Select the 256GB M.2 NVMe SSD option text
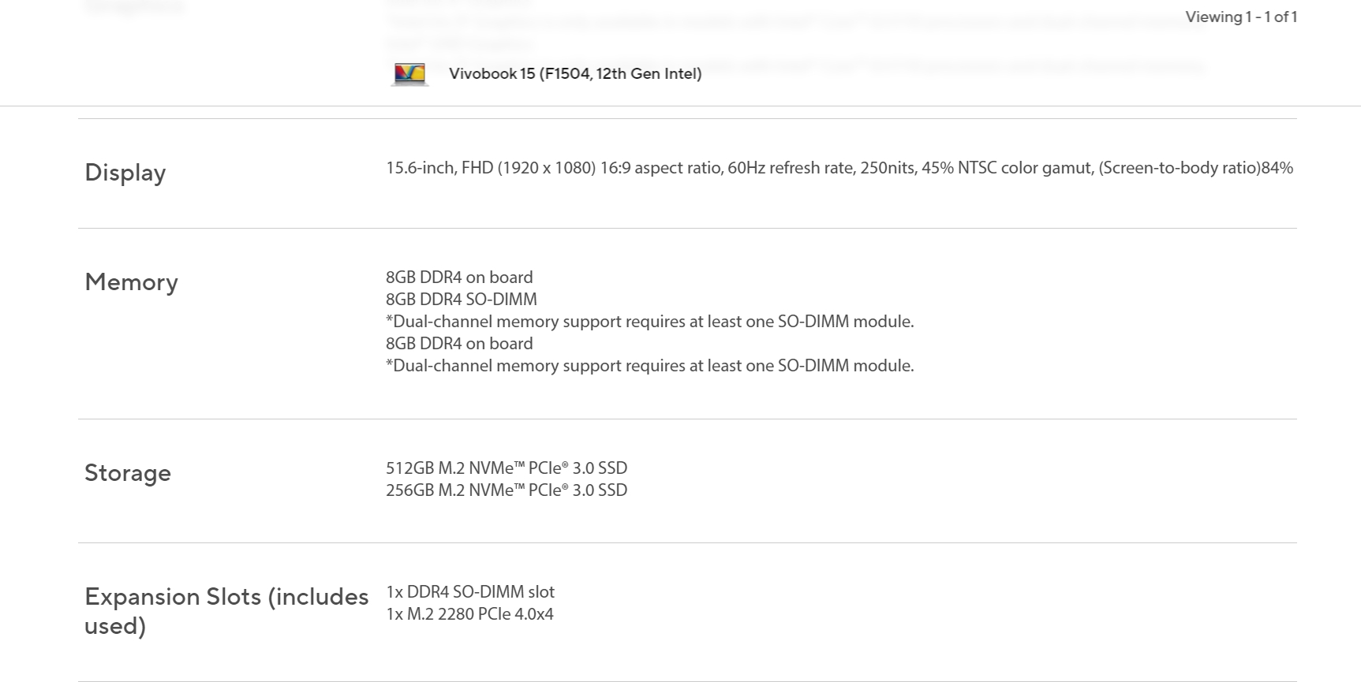The width and height of the screenshot is (1361, 682). (506, 490)
